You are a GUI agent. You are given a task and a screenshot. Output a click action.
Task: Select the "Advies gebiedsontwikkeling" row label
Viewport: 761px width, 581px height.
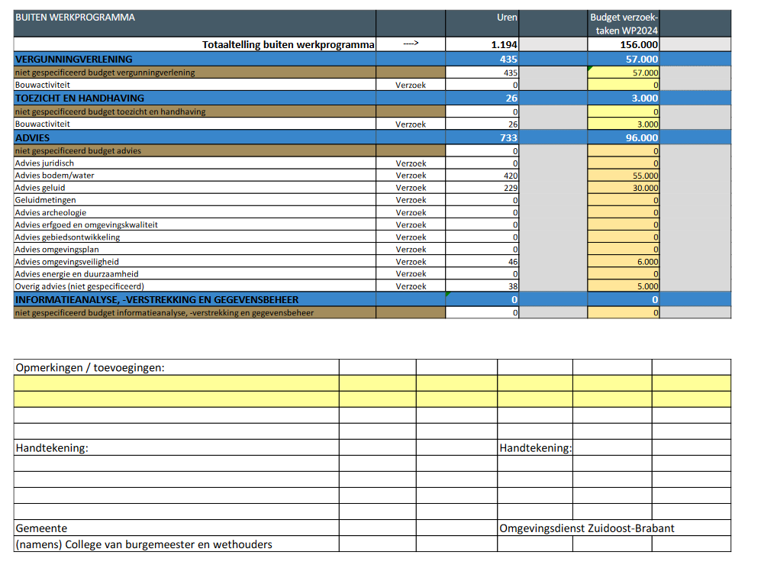tap(67, 237)
